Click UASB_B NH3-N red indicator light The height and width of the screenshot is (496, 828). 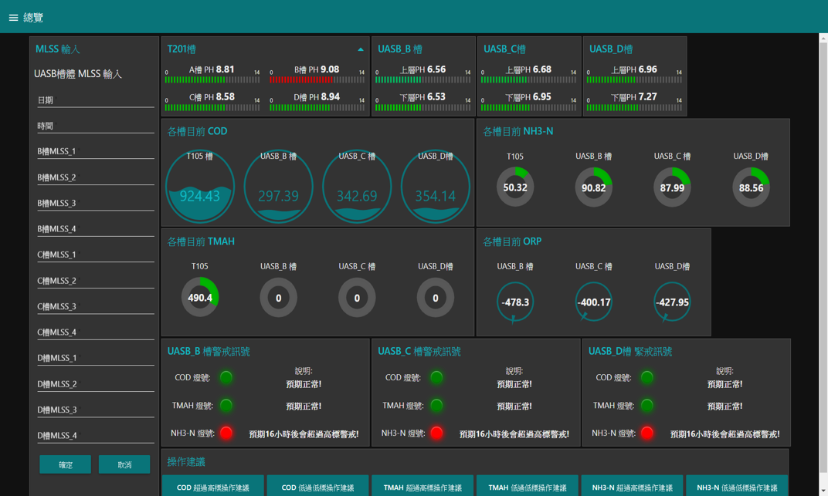point(226,434)
